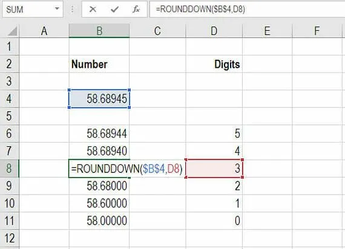Select row 4 header
Viewport: 345px width, 249px height.
click(9, 99)
